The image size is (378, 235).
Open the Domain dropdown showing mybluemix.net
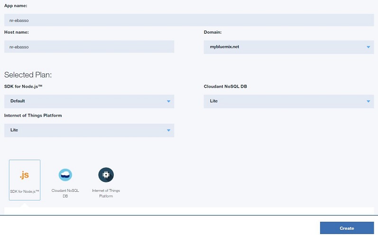[x=289, y=47]
